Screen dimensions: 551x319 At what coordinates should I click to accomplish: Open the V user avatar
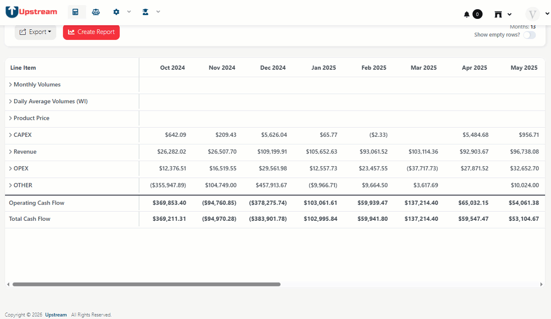(533, 14)
